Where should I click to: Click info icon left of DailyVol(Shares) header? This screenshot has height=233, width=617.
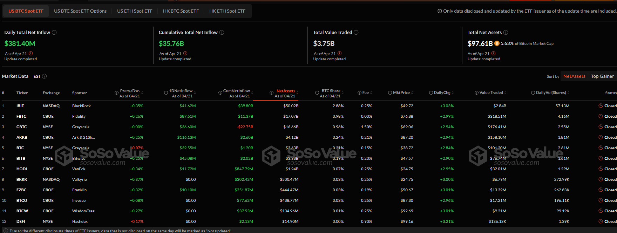[533, 93]
